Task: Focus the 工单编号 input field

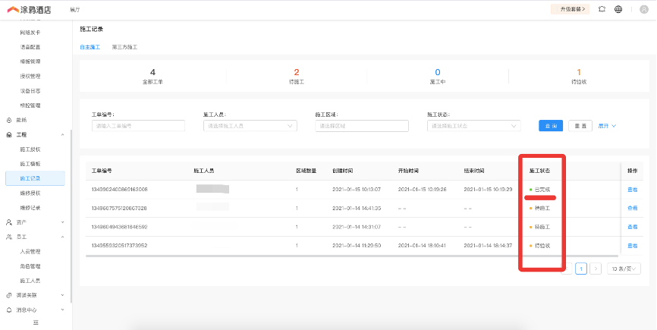Action: tap(138, 126)
